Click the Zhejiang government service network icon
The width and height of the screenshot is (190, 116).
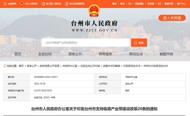[66, 4]
